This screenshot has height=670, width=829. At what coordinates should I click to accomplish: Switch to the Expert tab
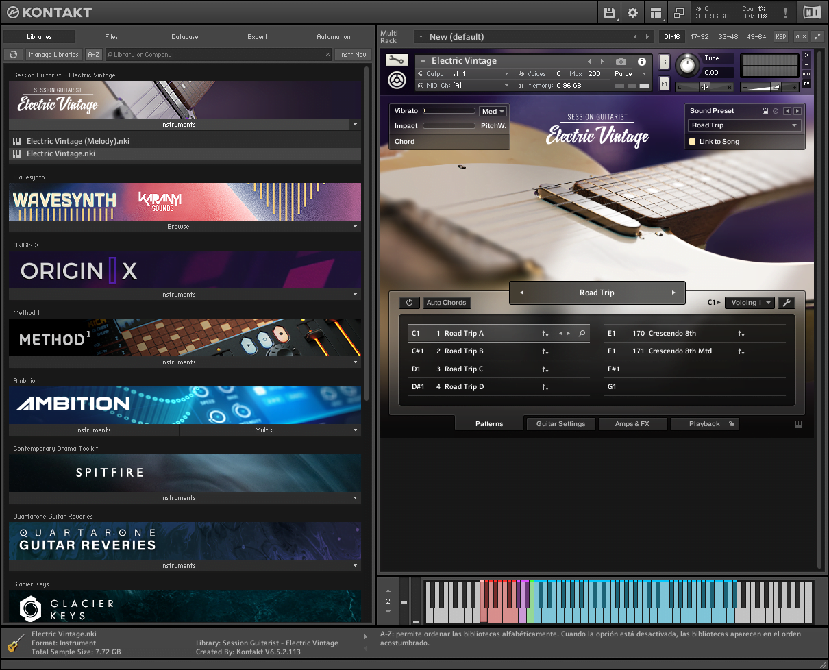point(258,37)
